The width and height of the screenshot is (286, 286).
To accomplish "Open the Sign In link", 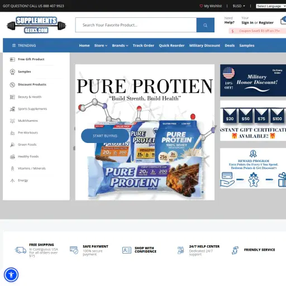I will coord(247,22).
